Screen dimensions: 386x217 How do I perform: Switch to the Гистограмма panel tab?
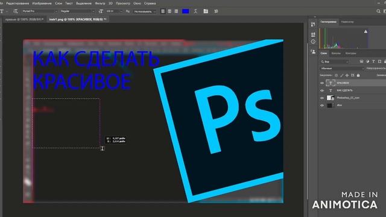point(328,22)
